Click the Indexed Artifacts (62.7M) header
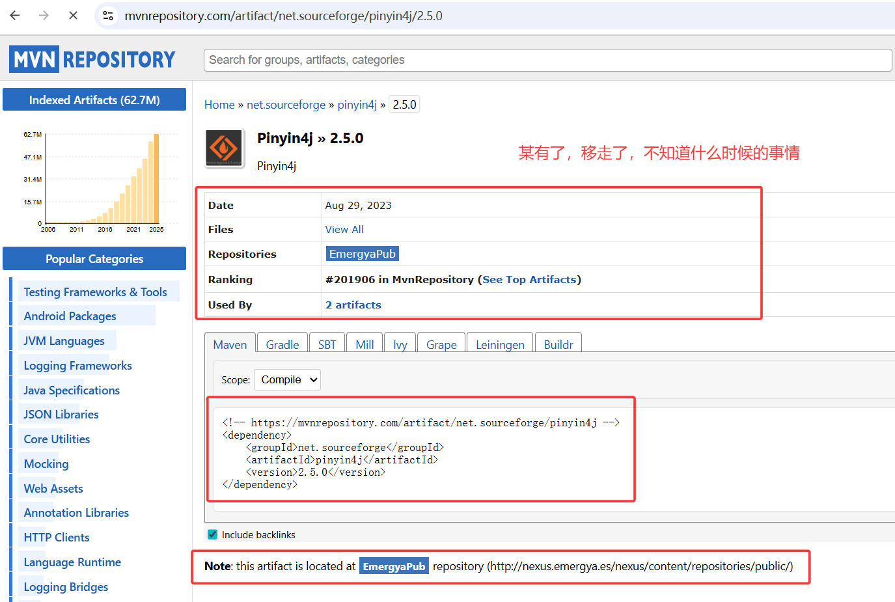Viewport: 895px width, 602px height. [x=94, y=100]
